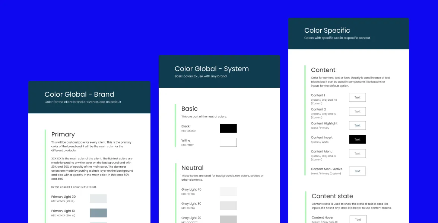Click "This are part of the neutral colors."

coord(204,117)
